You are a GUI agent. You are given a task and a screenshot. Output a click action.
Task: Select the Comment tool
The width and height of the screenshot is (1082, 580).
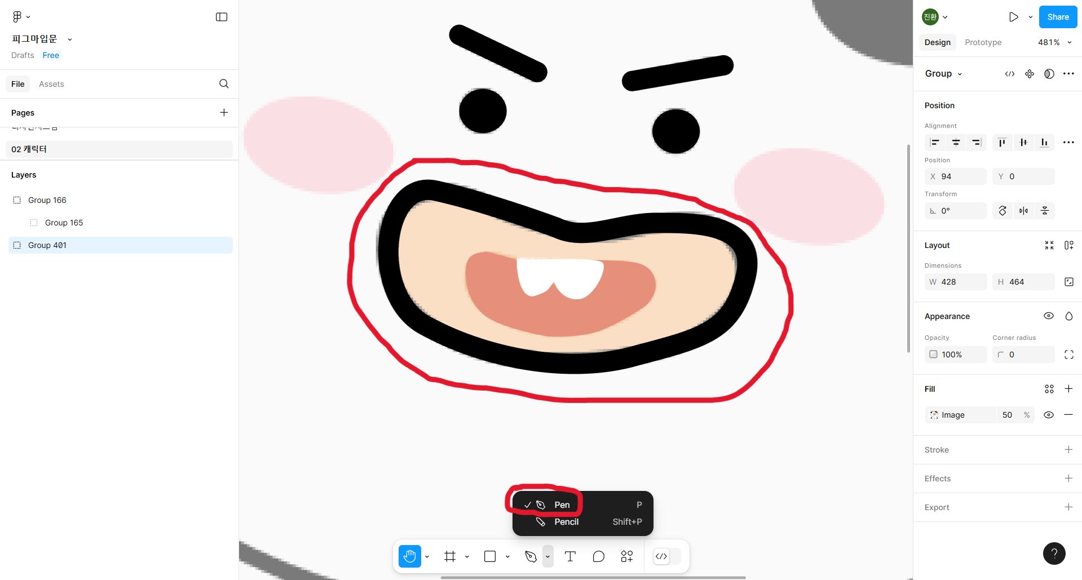tap(598, 556)
